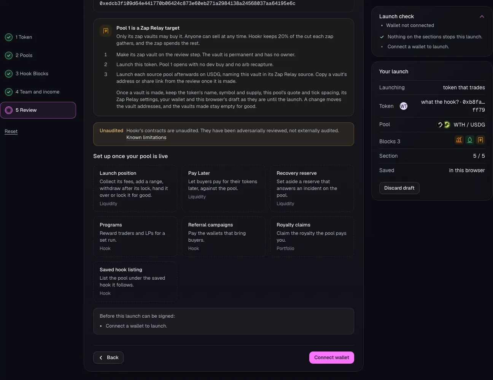Open the 4 Team and income step

(38, 92)
